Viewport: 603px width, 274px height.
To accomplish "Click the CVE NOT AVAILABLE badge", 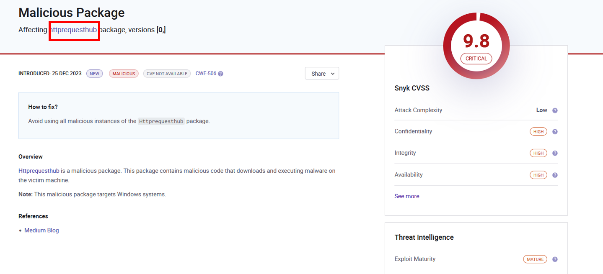I will (167, 74).
